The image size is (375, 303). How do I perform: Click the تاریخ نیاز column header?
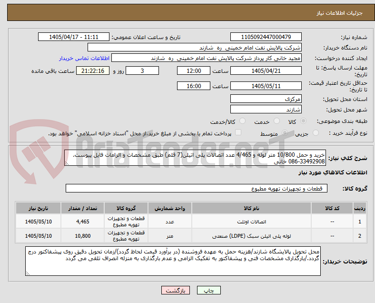tap(38, 208)
